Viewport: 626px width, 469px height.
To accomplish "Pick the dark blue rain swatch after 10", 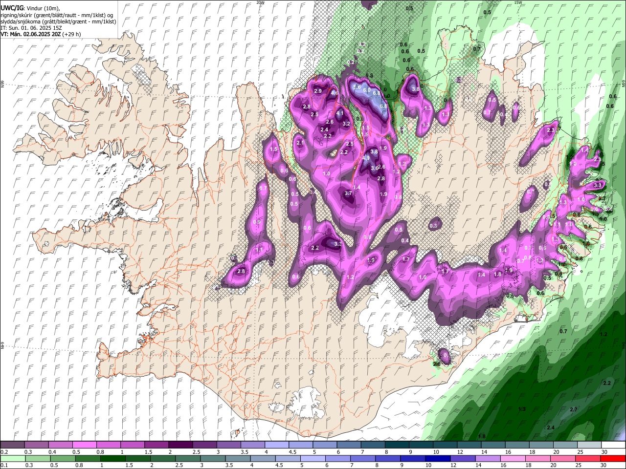I will pos(438,458).
